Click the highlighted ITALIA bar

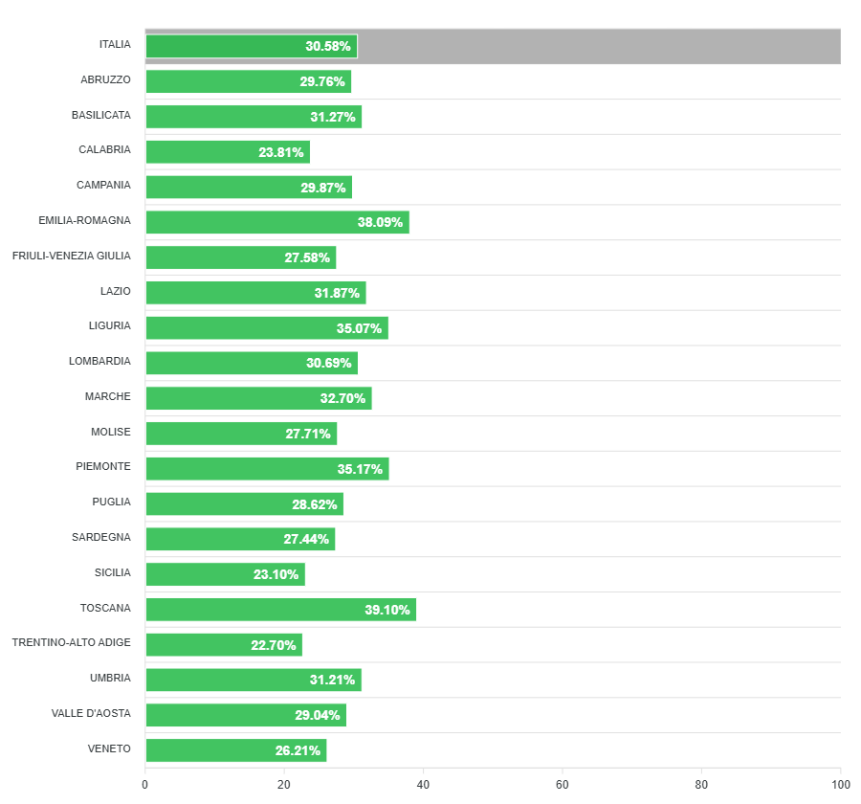click(251, 46)
